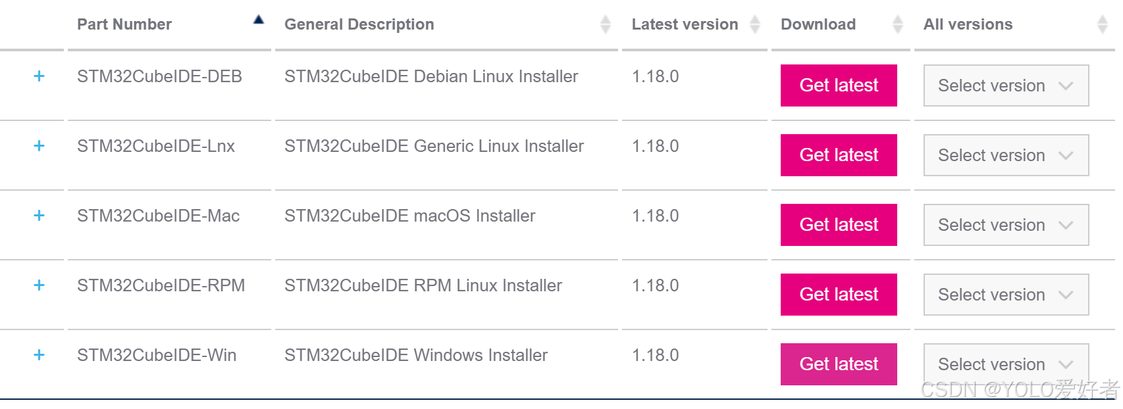Expand the STM32CubeIDE-Lnx row with plus icon
This screenshot has width=1123, height=409.
click(x=39, y=146)
